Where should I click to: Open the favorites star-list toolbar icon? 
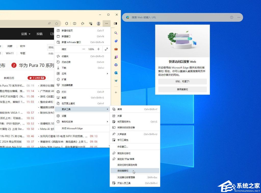(83, 24)
